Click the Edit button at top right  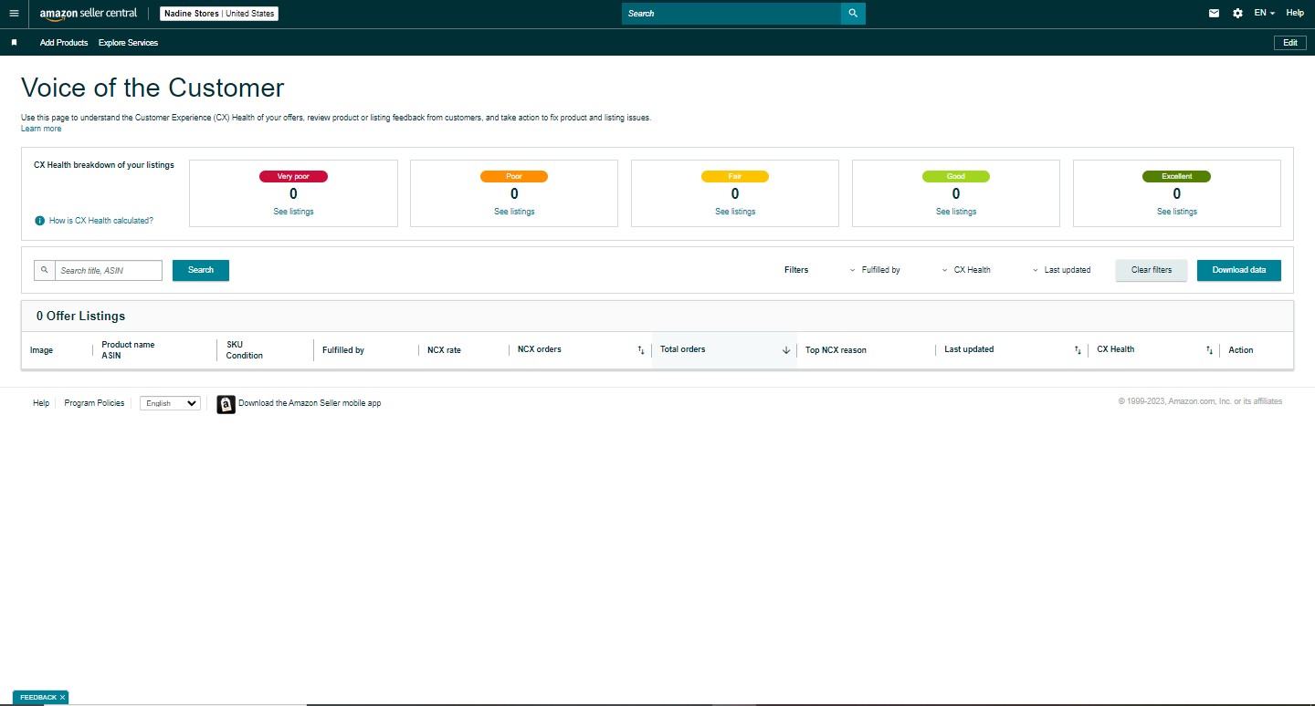pyautogui.click(x=1290, y=43)
